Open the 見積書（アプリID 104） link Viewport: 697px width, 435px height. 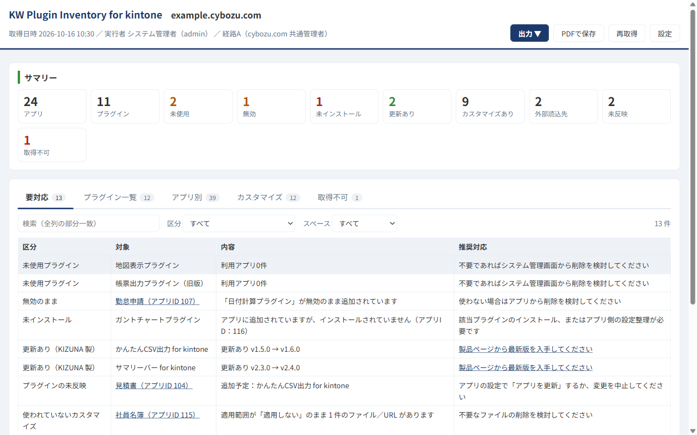tap(154, 386)
